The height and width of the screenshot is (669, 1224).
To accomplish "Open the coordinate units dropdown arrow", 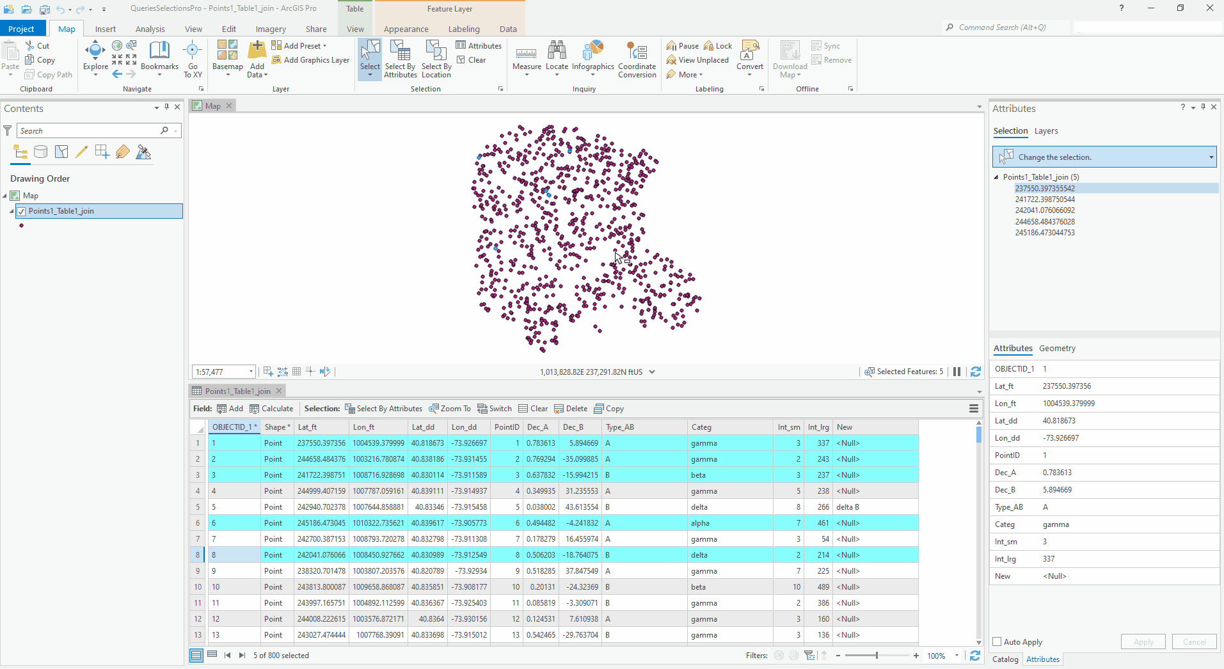I will point(652,372).
